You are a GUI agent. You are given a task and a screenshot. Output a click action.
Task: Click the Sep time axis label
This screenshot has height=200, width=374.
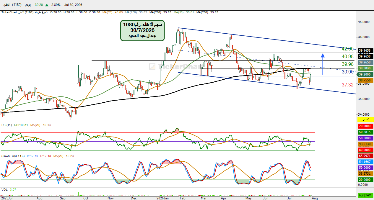(63, 199)
